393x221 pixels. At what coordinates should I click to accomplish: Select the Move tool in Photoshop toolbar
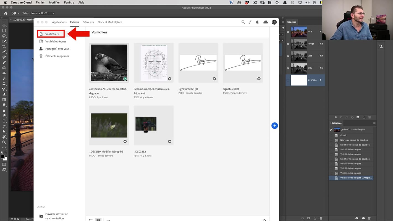pos(4,25)
